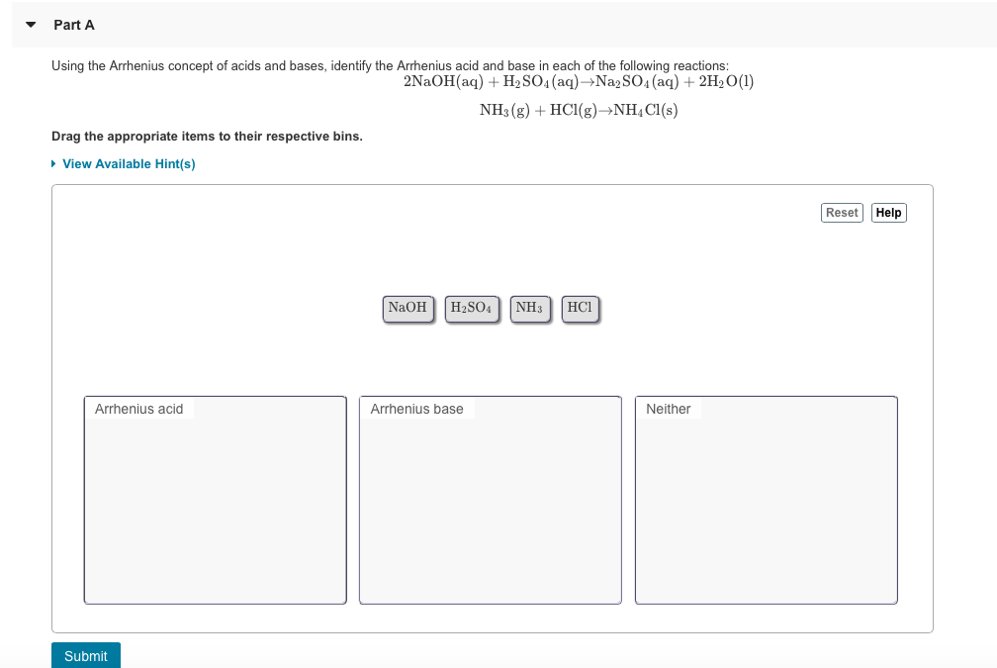Image resolution: width=997 pixels, height=668 pixels.
Task: Click the Part A header label
Action: tap(73, 24)
